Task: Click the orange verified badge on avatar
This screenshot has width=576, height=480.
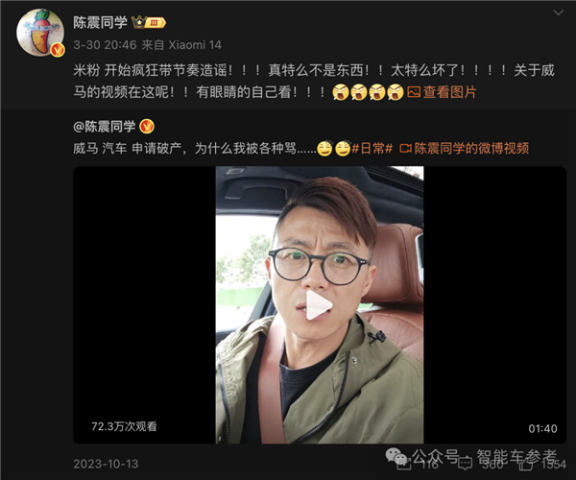Action: tap(58, 50)
